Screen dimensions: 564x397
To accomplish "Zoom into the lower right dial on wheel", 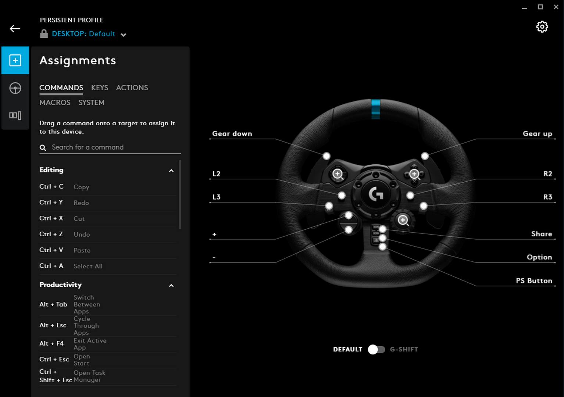I will [403, 220].
